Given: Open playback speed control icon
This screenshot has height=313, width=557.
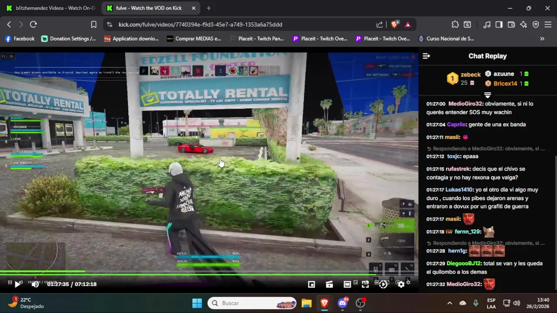Looking at the screenshot, I should click(383, 284).
